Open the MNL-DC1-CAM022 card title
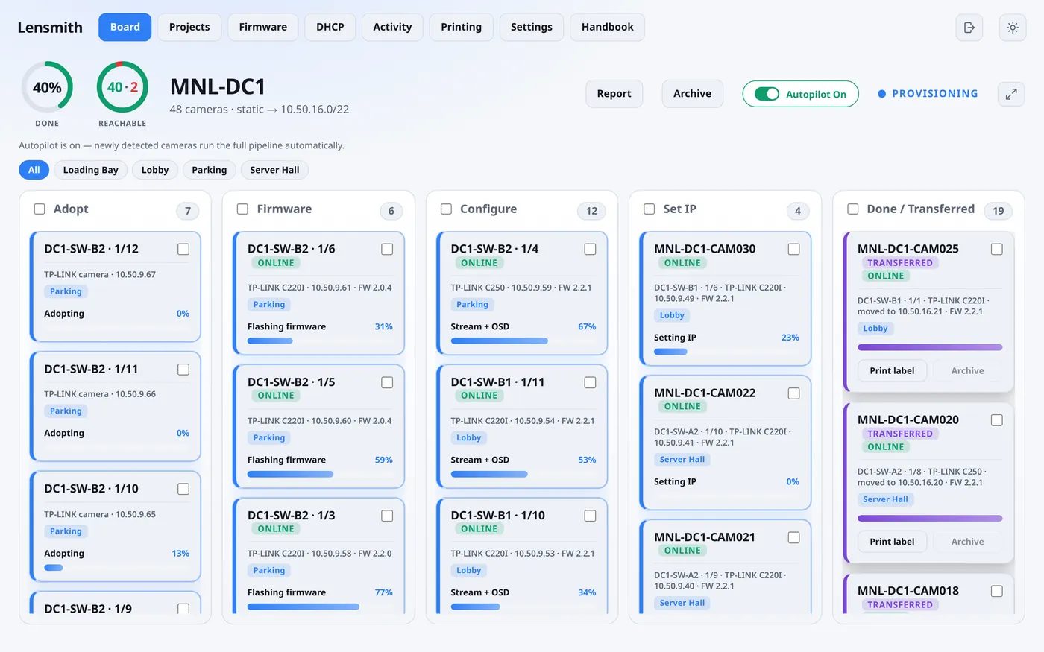 tap(705, 393)
